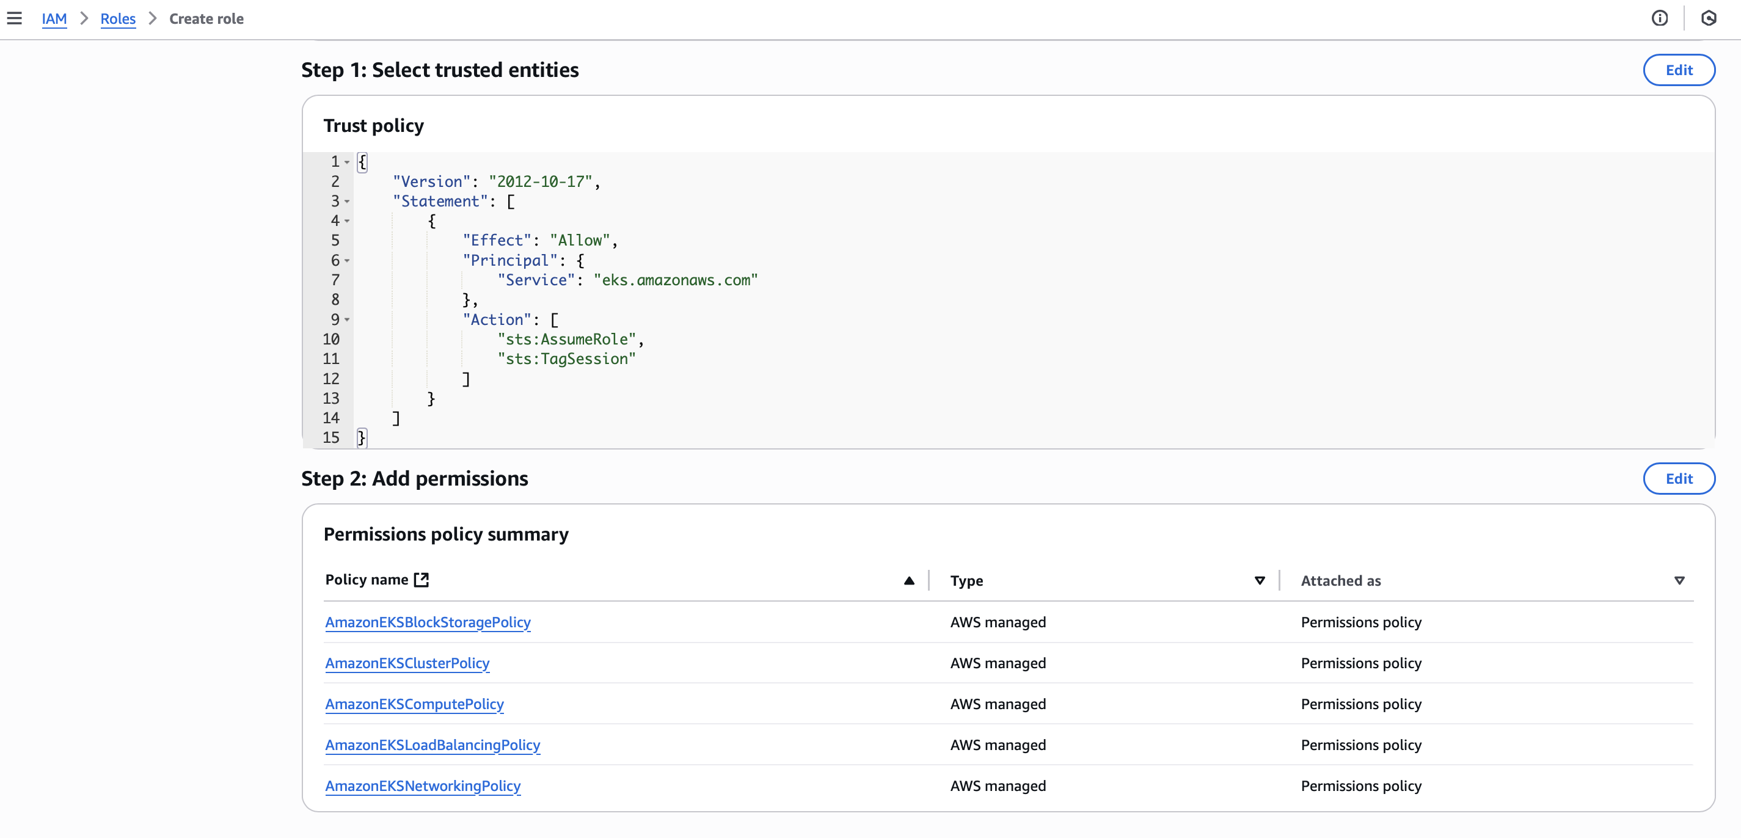Collapse the fold arrow on line 4
This screenshot has width=1741, height=838.
click(347, 221)
